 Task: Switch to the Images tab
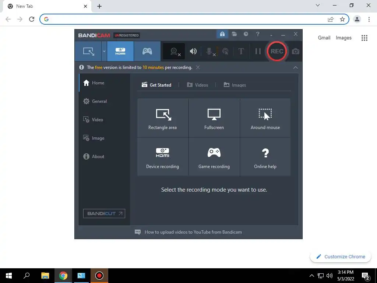235,85
